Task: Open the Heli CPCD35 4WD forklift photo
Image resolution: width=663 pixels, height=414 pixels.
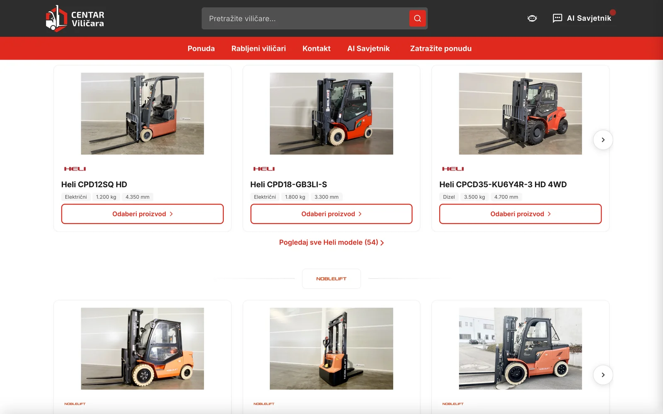Action: click(520, 114)
